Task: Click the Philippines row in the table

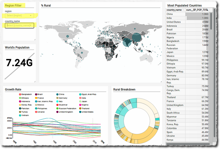Action: 187,60
